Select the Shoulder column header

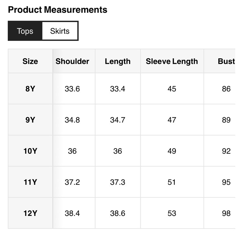(72, 61)
